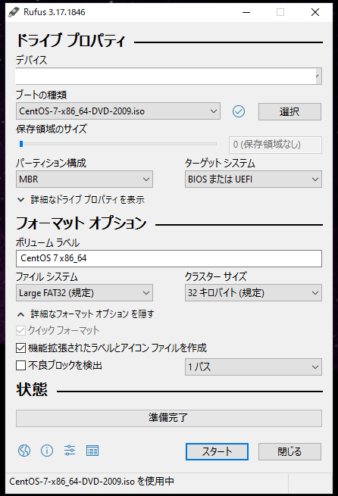Screen dimensions: 338x496
Task: Toggle クイック フォーマット checkbox
Action: pyautogui.click(x=20, y=331)
